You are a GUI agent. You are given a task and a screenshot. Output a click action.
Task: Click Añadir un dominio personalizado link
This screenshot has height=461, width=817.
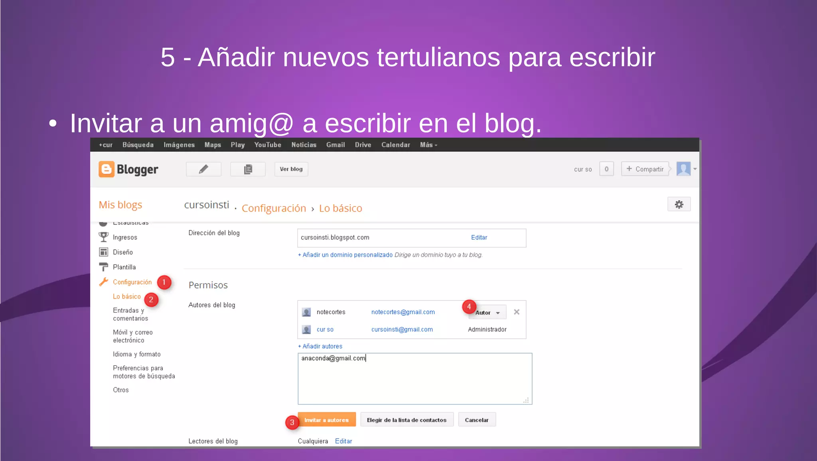345,255
